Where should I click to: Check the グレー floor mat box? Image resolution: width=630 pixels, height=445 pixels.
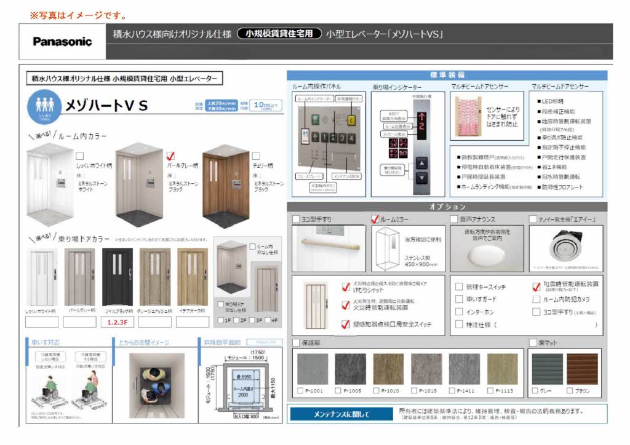point(535,390)
